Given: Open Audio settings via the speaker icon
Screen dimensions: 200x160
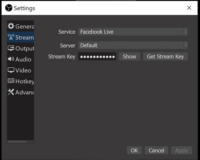Looking at the screenshot, I should pos(11,59).
